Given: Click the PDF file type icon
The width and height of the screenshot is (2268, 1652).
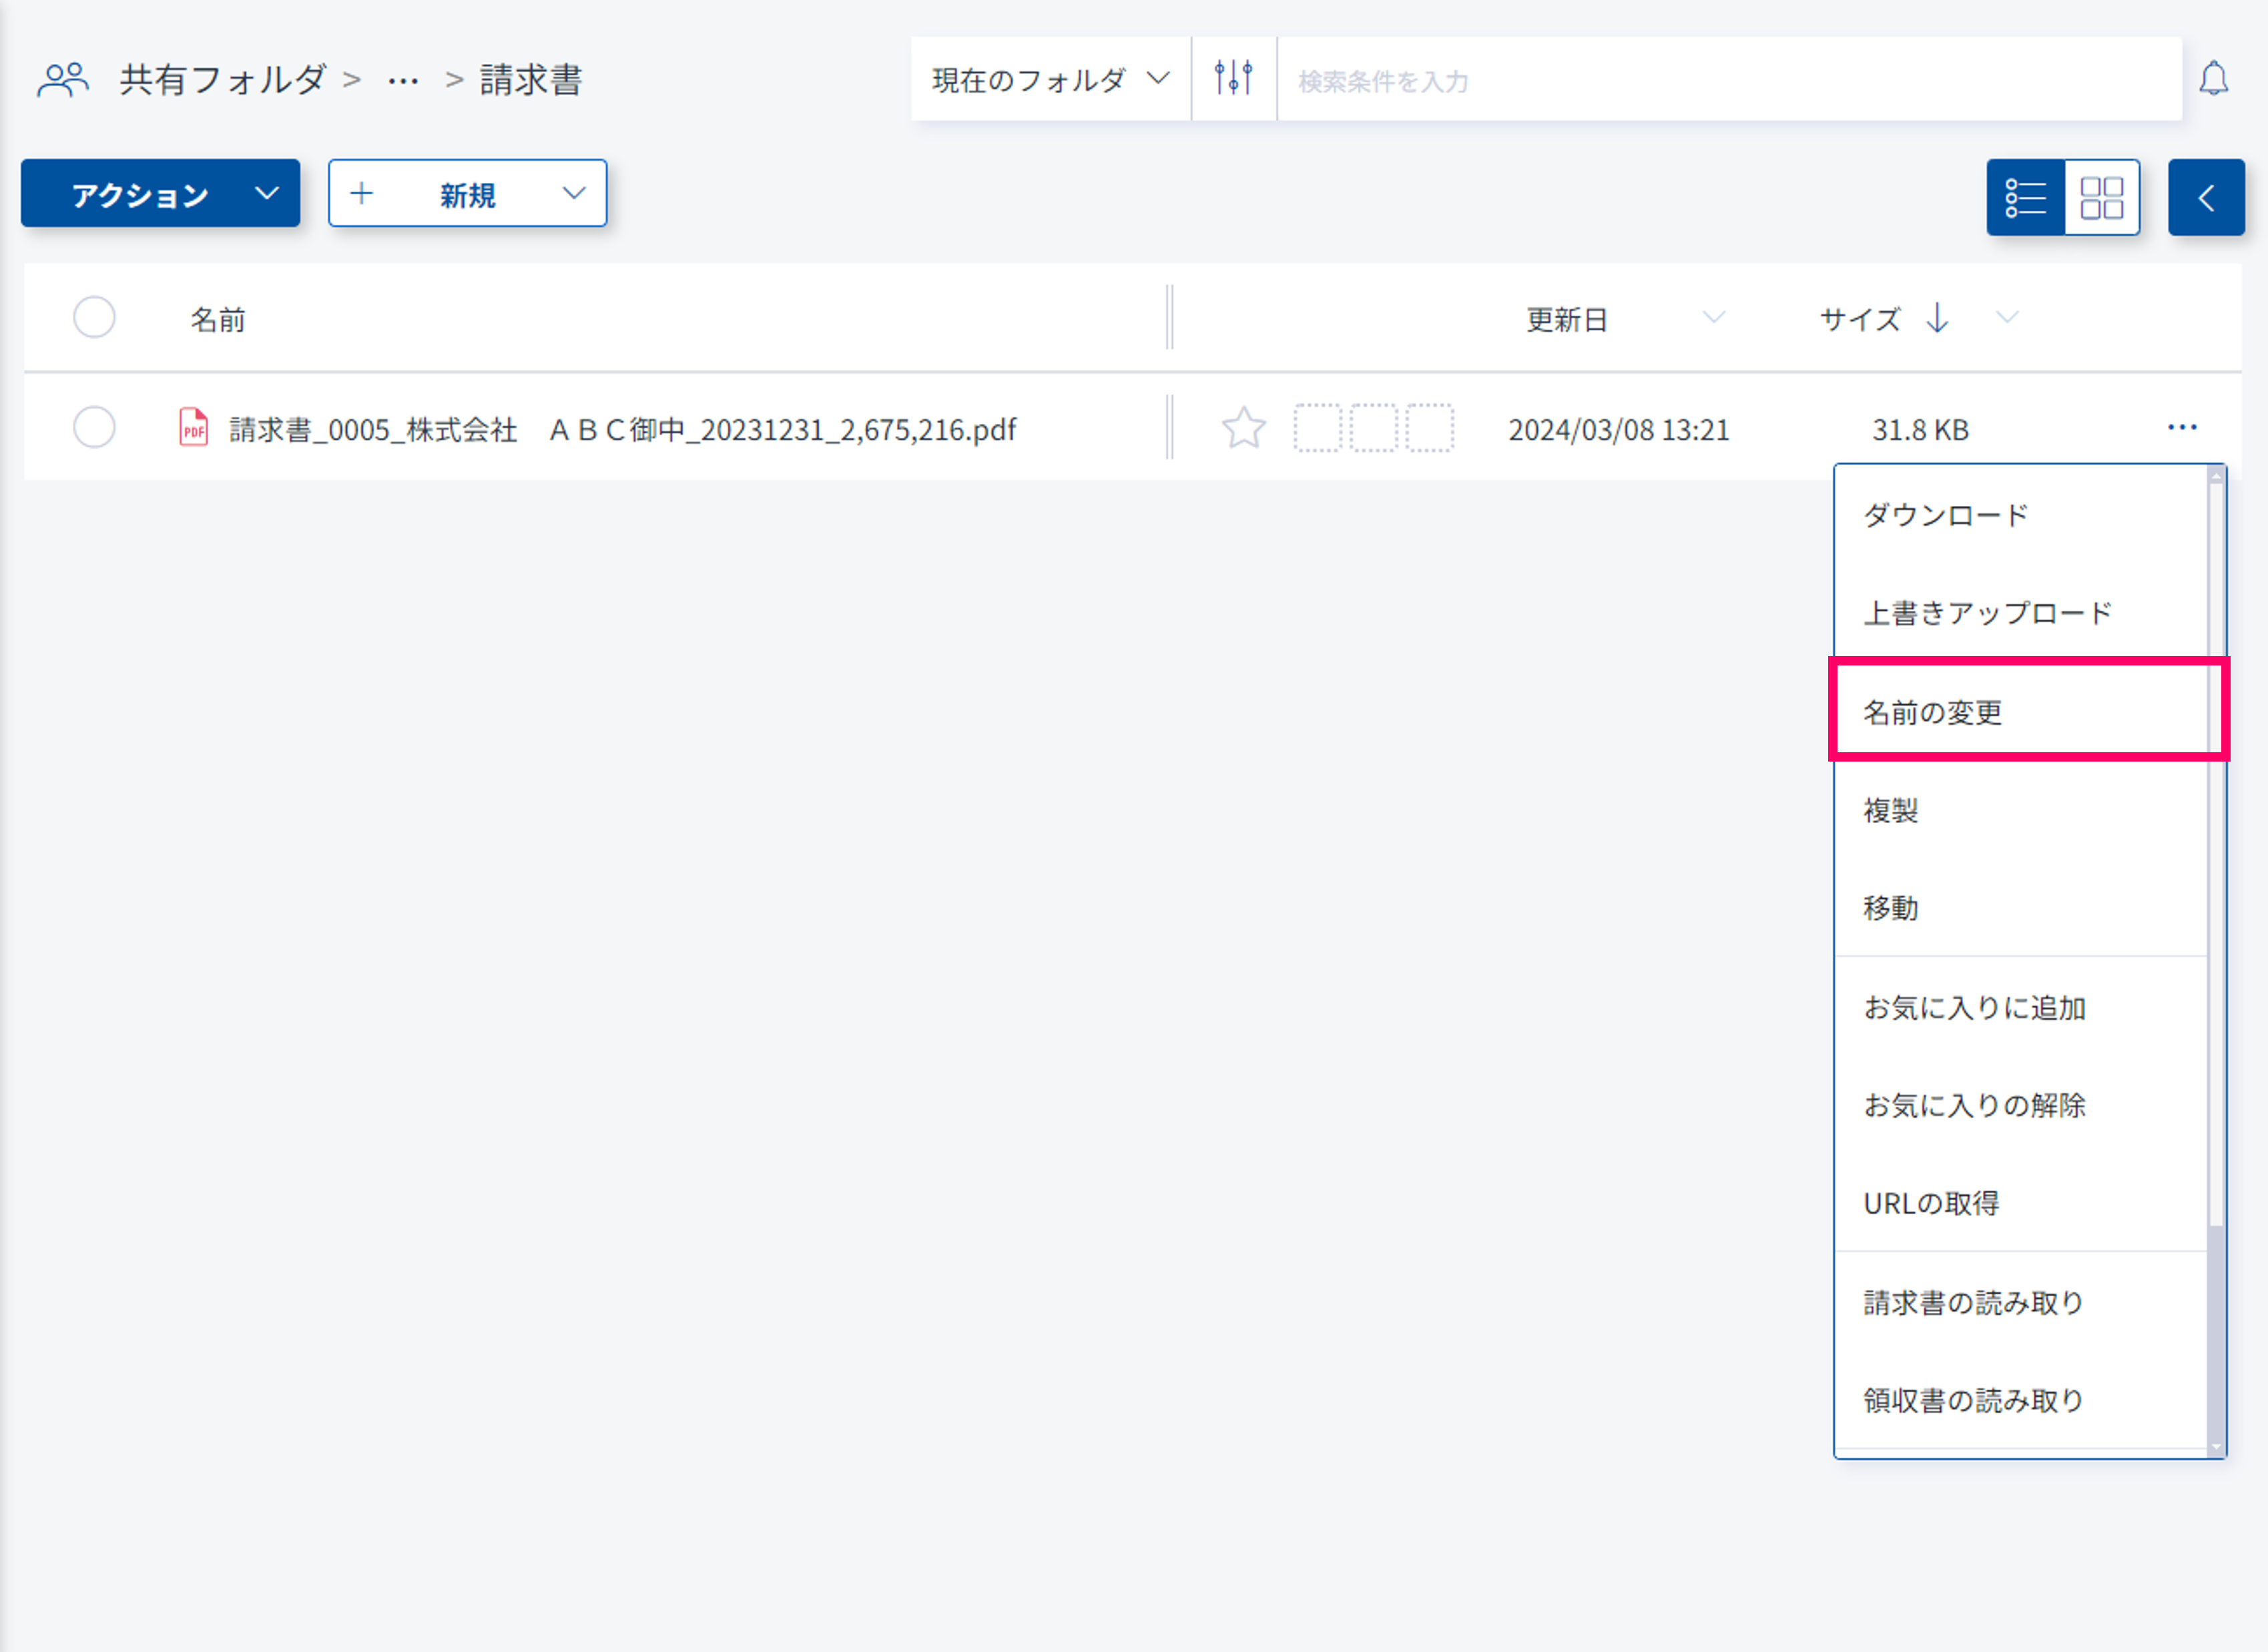Looking at the screenshot, I should [x=193, y=428].
